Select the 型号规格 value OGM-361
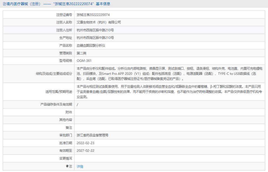The image size is (268, 172). pyautogui.click(x=84, y=60)
